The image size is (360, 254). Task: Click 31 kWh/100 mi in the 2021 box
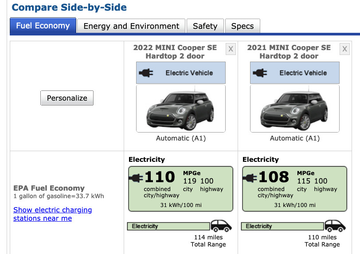(295, 205)
